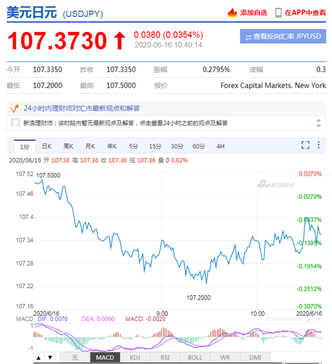Click the up triangle next to indicator tabs
332x364 pixels.
[x=39, y=357]
